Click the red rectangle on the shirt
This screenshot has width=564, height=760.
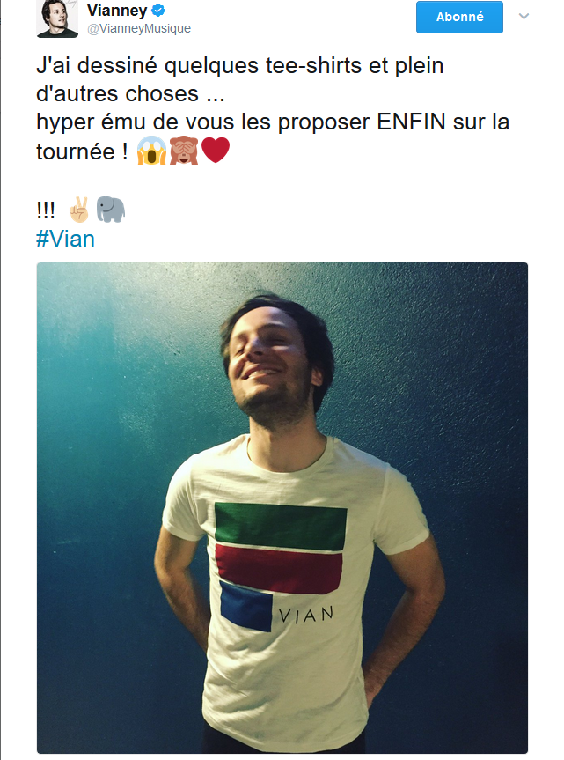(x=278, y=569)
